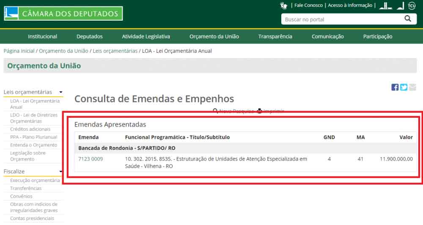Open the TCU icon link

click(x=412, y=5)
